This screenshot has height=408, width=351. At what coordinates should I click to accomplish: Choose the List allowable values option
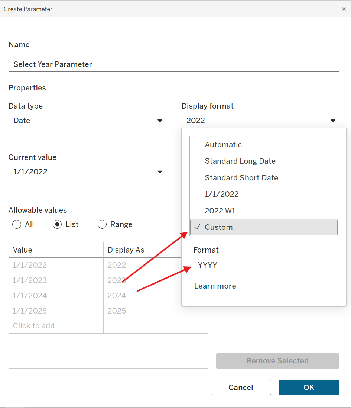pyautogui.click(x=57, y=224)
